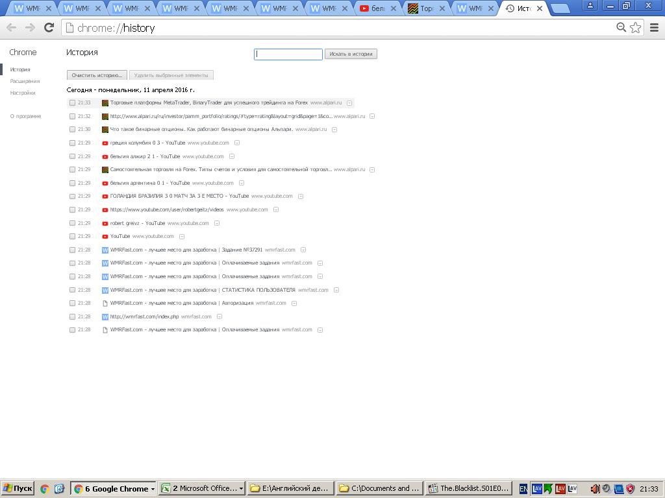Open dropdown menu for бельгия алжир entry

pyautogui.click(x=232, y=156)
